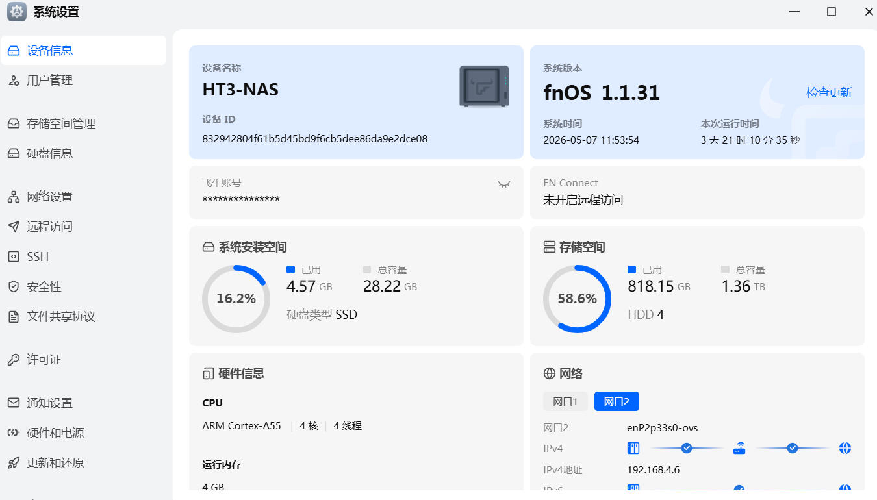Click the 存储空间管理 sidebar icon
Screen dimensions: 877x500
(x=14, y=123)
